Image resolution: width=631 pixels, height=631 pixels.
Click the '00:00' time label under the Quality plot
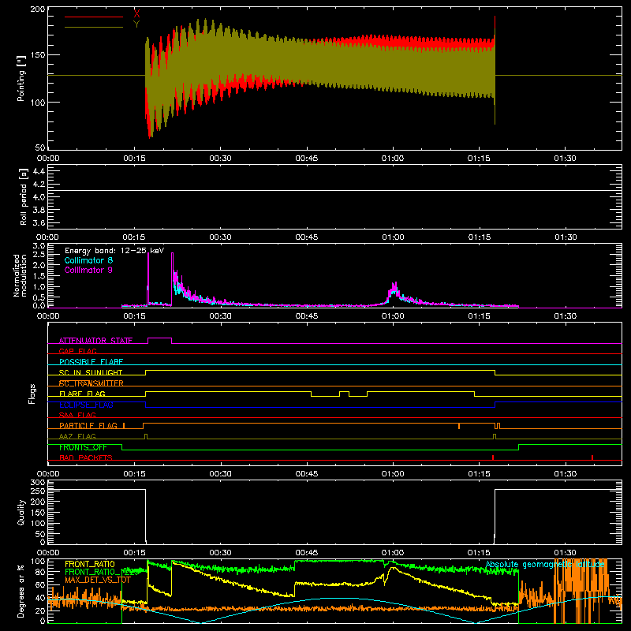[x=48, y=553]
